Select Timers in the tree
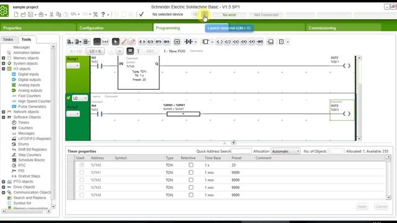397x223 pixels. (x=24, y=123)
